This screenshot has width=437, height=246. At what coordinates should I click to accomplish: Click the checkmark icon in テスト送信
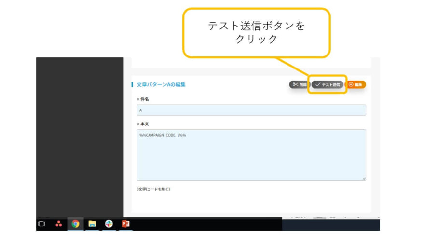(x=317, y=84)
